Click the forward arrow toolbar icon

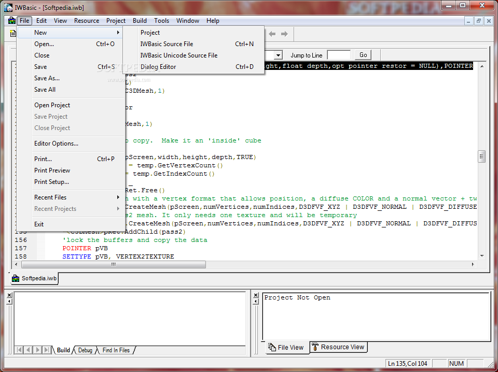point(284,34)
